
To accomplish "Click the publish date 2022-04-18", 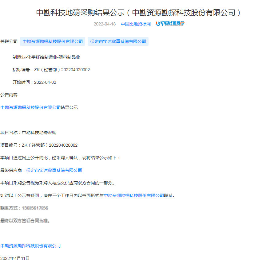I will [105, 24].
